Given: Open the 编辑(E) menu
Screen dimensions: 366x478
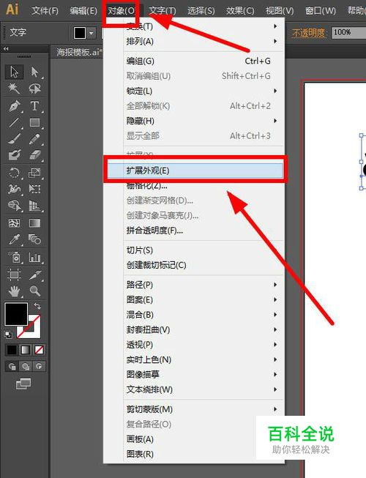Looking at the screenshot, I should pos(83,11).
